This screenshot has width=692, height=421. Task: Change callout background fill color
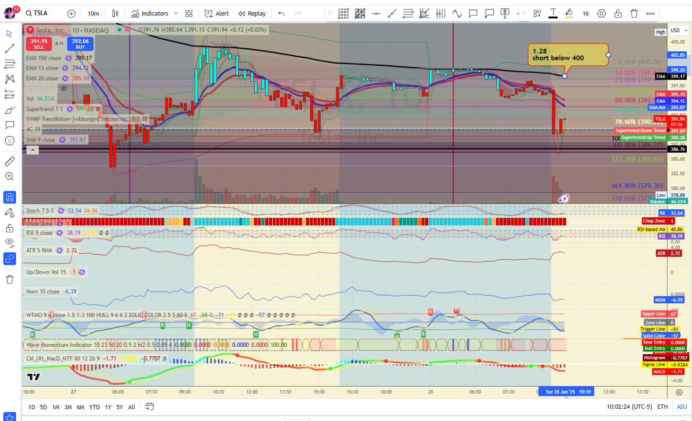coord(569,14)
